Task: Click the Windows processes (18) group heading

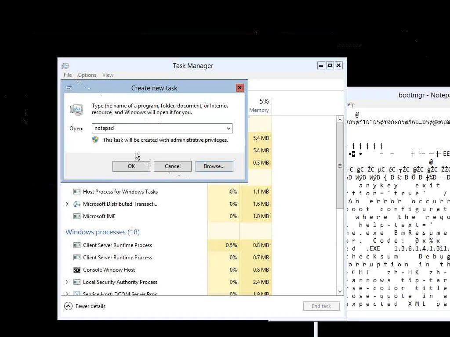Action: [x=103, y=232]
